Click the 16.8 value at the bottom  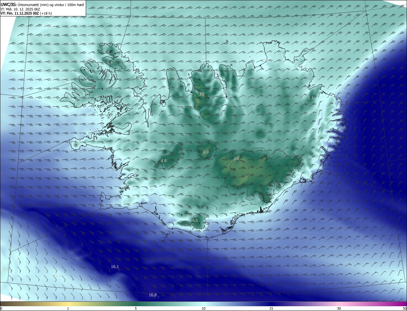coord(153,295)
